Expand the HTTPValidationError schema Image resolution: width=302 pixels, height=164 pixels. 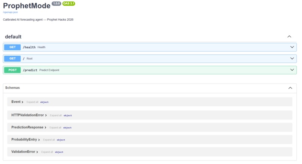29,115
